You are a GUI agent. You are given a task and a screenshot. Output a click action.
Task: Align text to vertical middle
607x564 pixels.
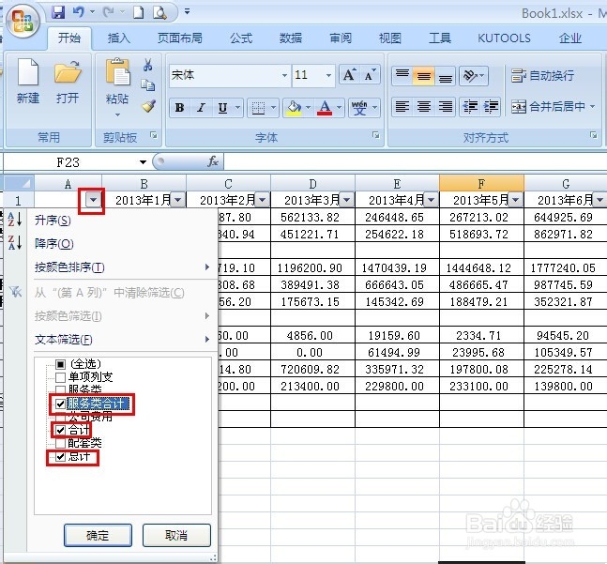coord(424,75)
